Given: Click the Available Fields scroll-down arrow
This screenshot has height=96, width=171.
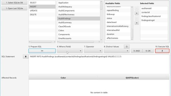Looking at the screenshot, I should tap(132, 39).
